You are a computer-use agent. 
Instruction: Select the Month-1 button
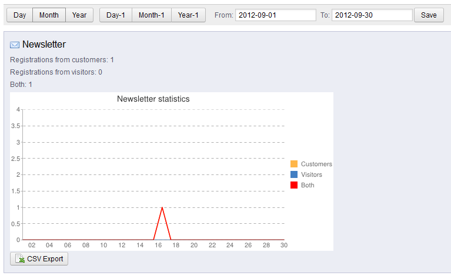point(152,15)
